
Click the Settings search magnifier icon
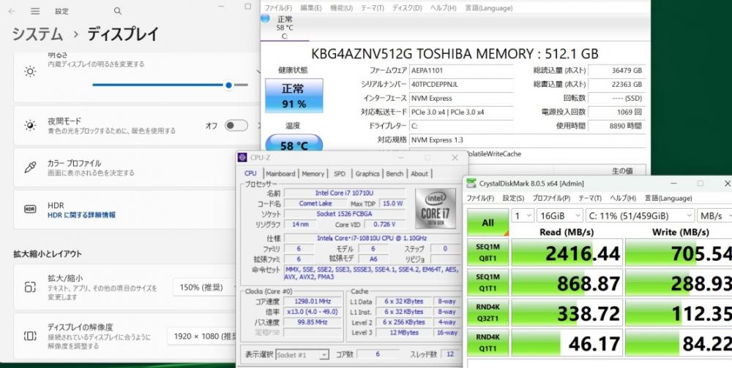click(119, 12)
